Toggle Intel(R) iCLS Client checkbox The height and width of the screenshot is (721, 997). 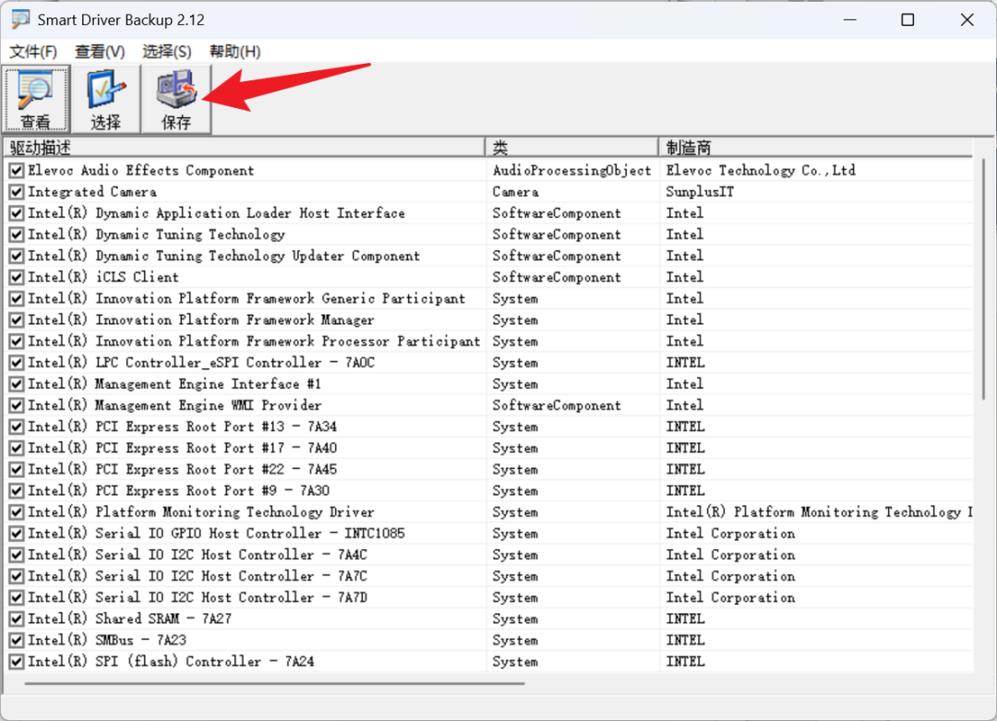tap(18, 277)
